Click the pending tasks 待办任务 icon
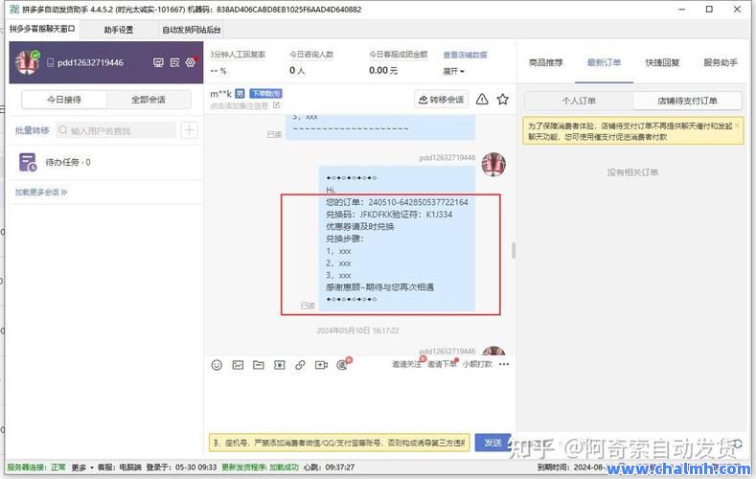The height and width of the screenshot is (479, 756). pyautogui.click(x=28, y=163)
